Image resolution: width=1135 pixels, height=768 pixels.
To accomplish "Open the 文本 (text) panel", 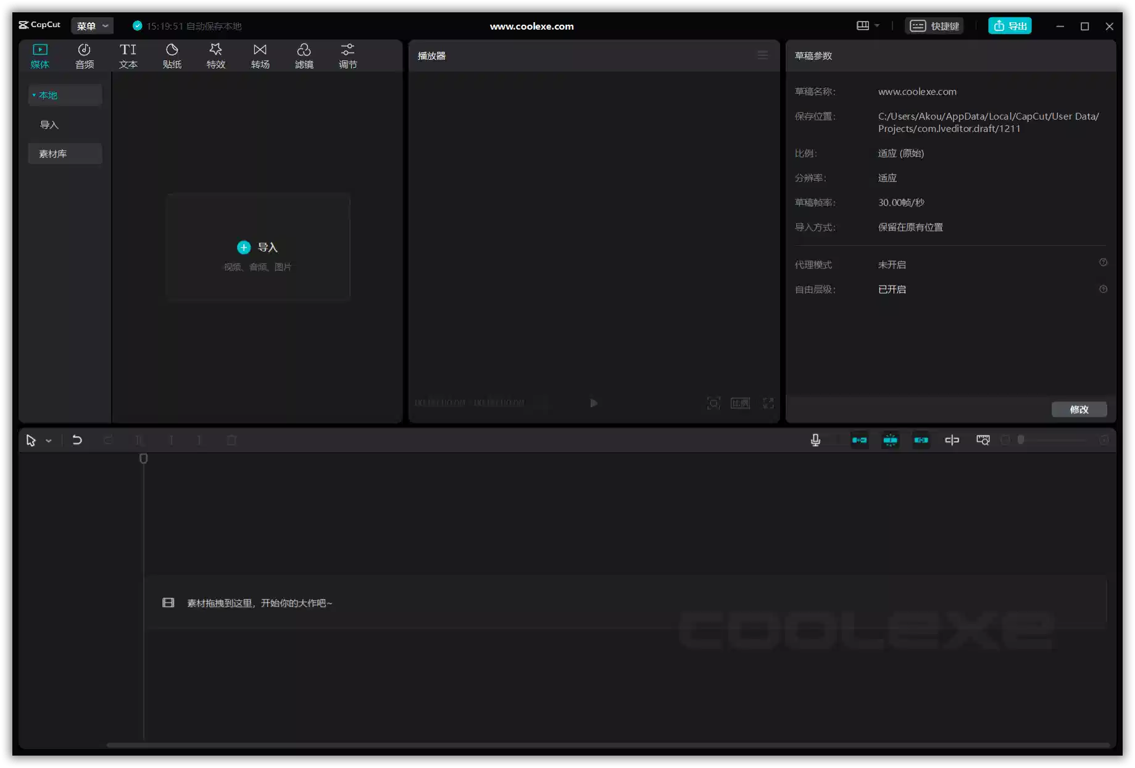I will [x=128, y=56].
